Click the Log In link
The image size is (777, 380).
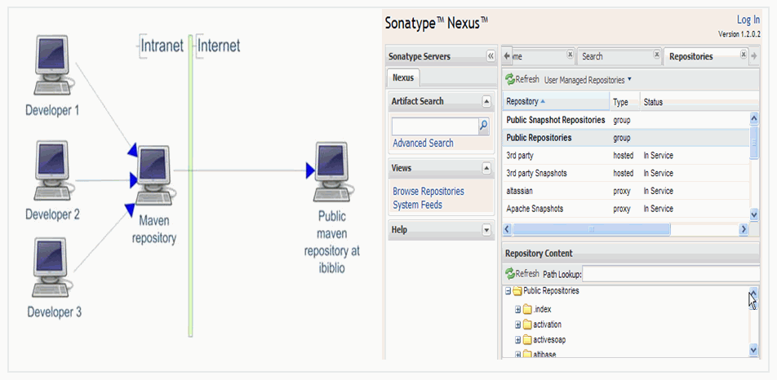(x=748, y=20)
